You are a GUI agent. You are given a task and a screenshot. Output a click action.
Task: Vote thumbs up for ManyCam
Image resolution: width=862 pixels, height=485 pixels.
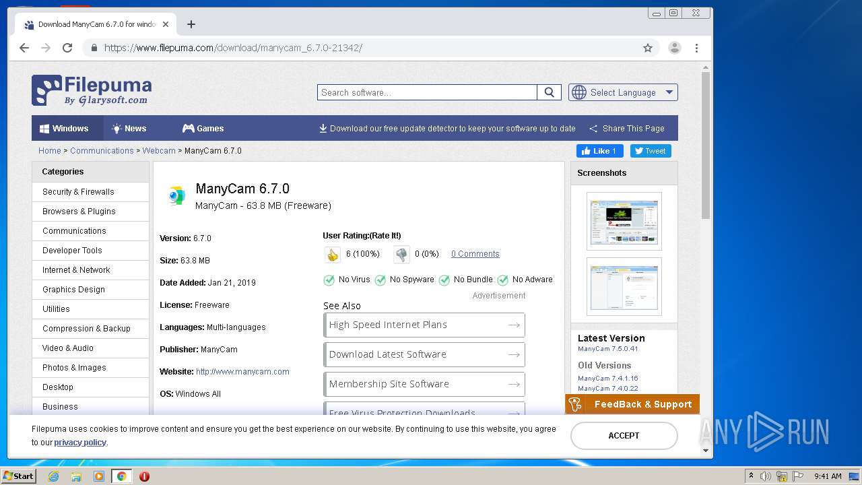point(332,255)
